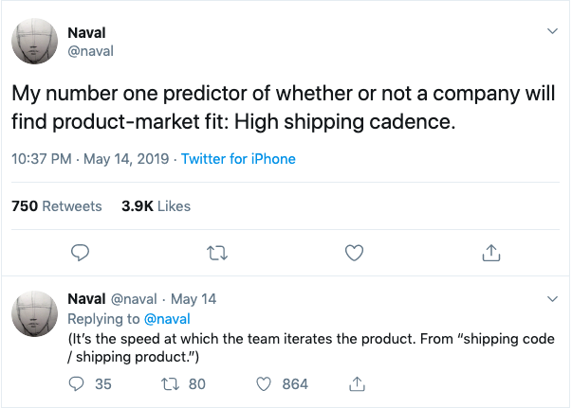572x408 pixels.
Task: Click the Twitter for iPhone link
Action: (238, 159)
